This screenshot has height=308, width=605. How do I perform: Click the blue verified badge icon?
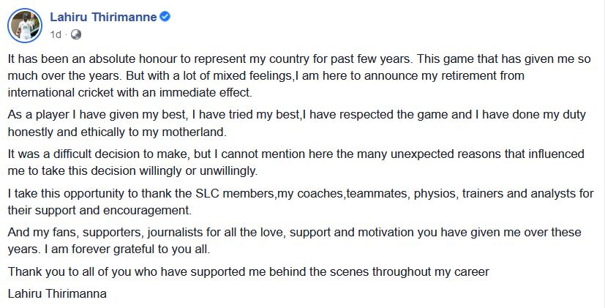click(165, 18)
